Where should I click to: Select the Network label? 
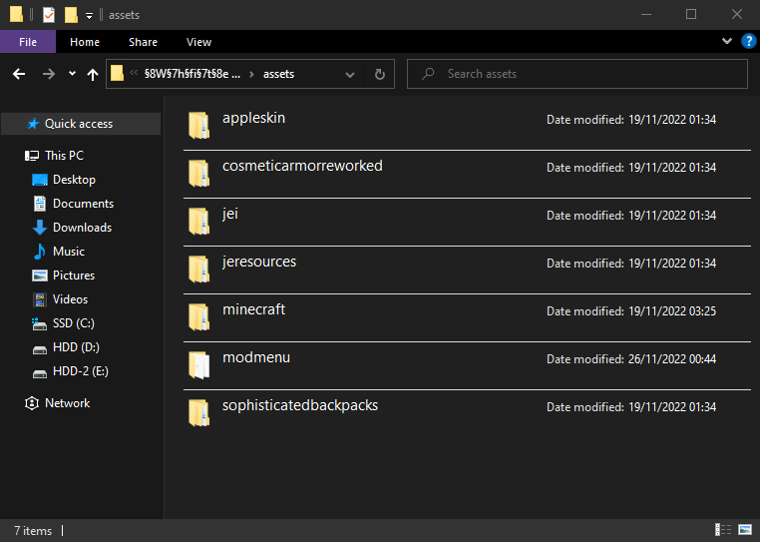68,403
